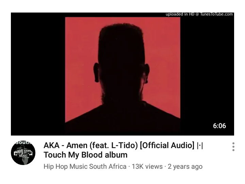Open the Hip Hop Music channel avatar
Screen dimensions: 245x184
click(23, 153)
